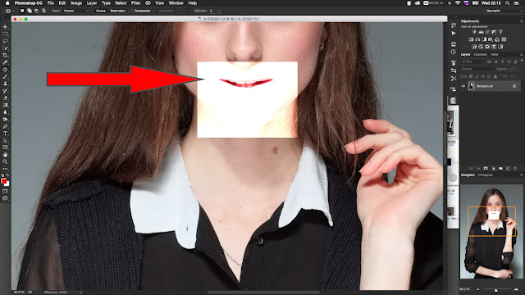This screenshot has width=525, height=295.
Task: Click the red foreground color swatch
Action: point(3,181)
